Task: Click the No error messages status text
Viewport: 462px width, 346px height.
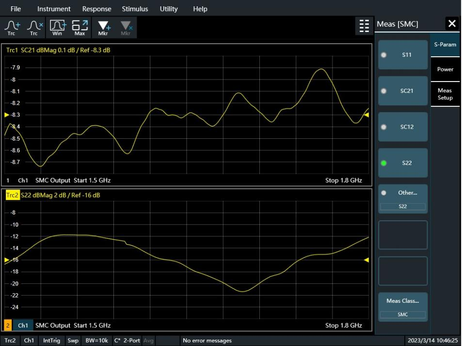Action: (x=207, y=340)
